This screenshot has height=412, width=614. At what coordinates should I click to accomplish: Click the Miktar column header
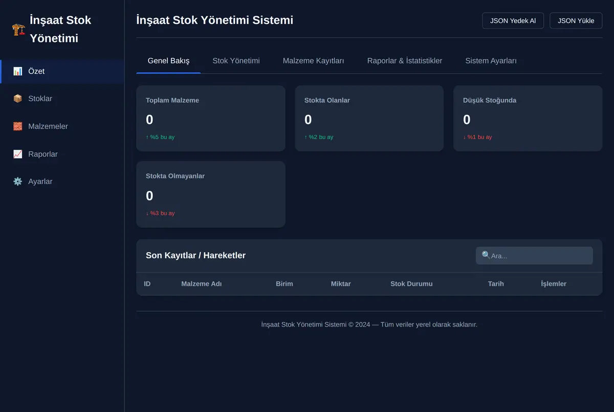click(x=341, y=284)
